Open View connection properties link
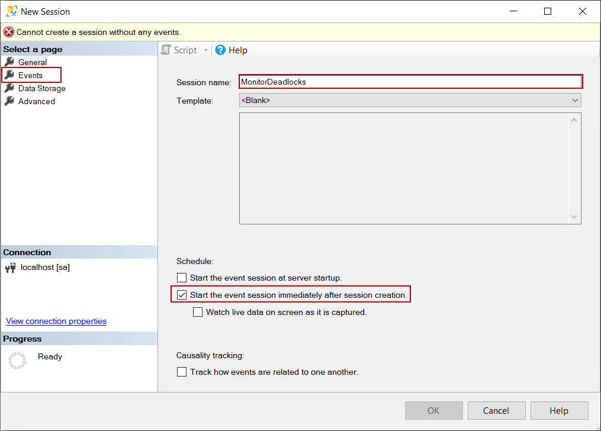601x431 pixels. [x=56, y=321]
